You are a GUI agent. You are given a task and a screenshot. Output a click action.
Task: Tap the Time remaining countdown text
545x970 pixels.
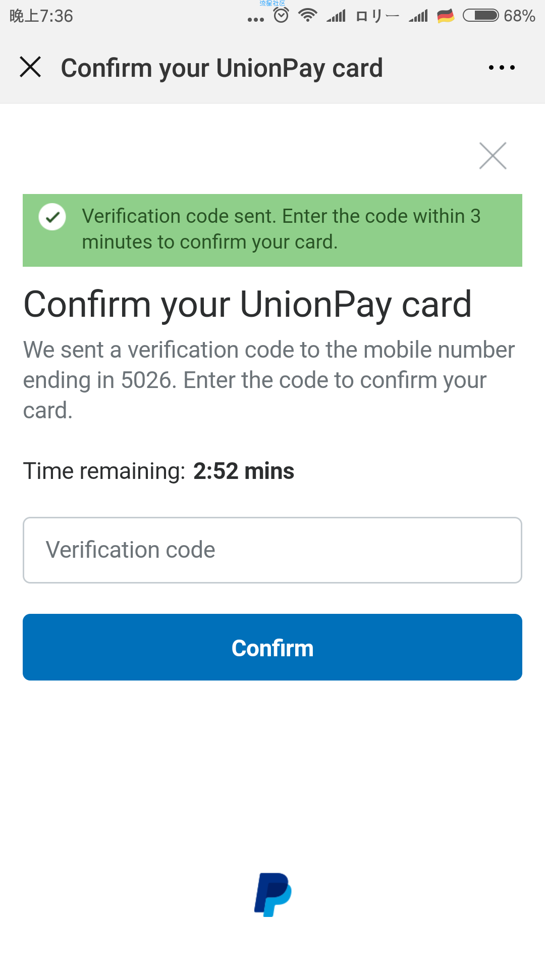click(x=158, y=471)
